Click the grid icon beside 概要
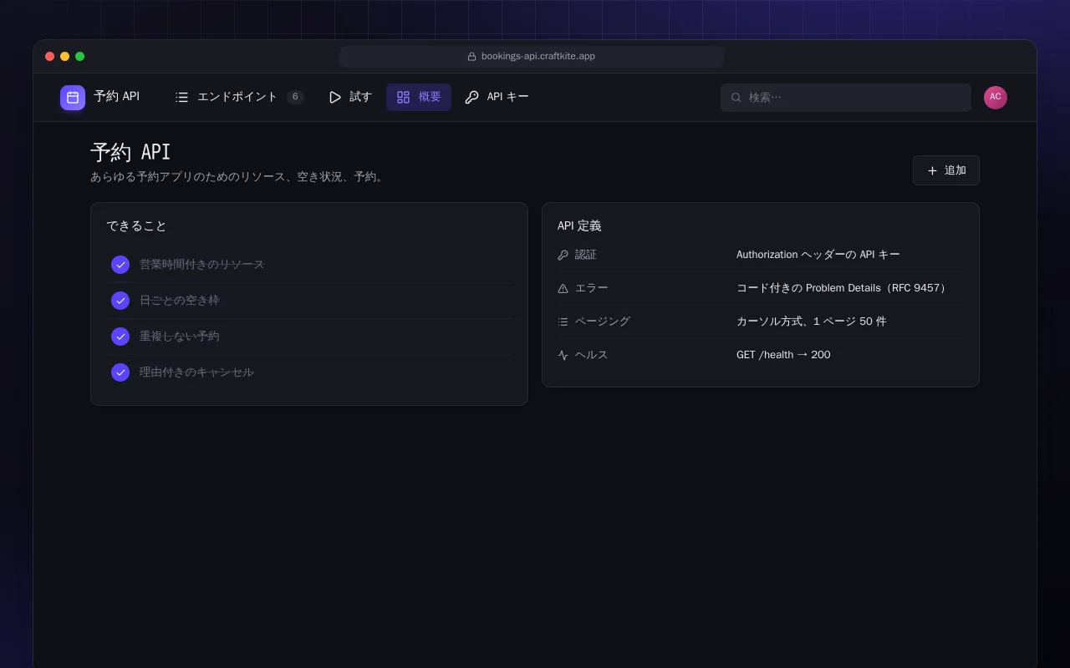This screenshot has width=1070, height=668. [403, 97]
